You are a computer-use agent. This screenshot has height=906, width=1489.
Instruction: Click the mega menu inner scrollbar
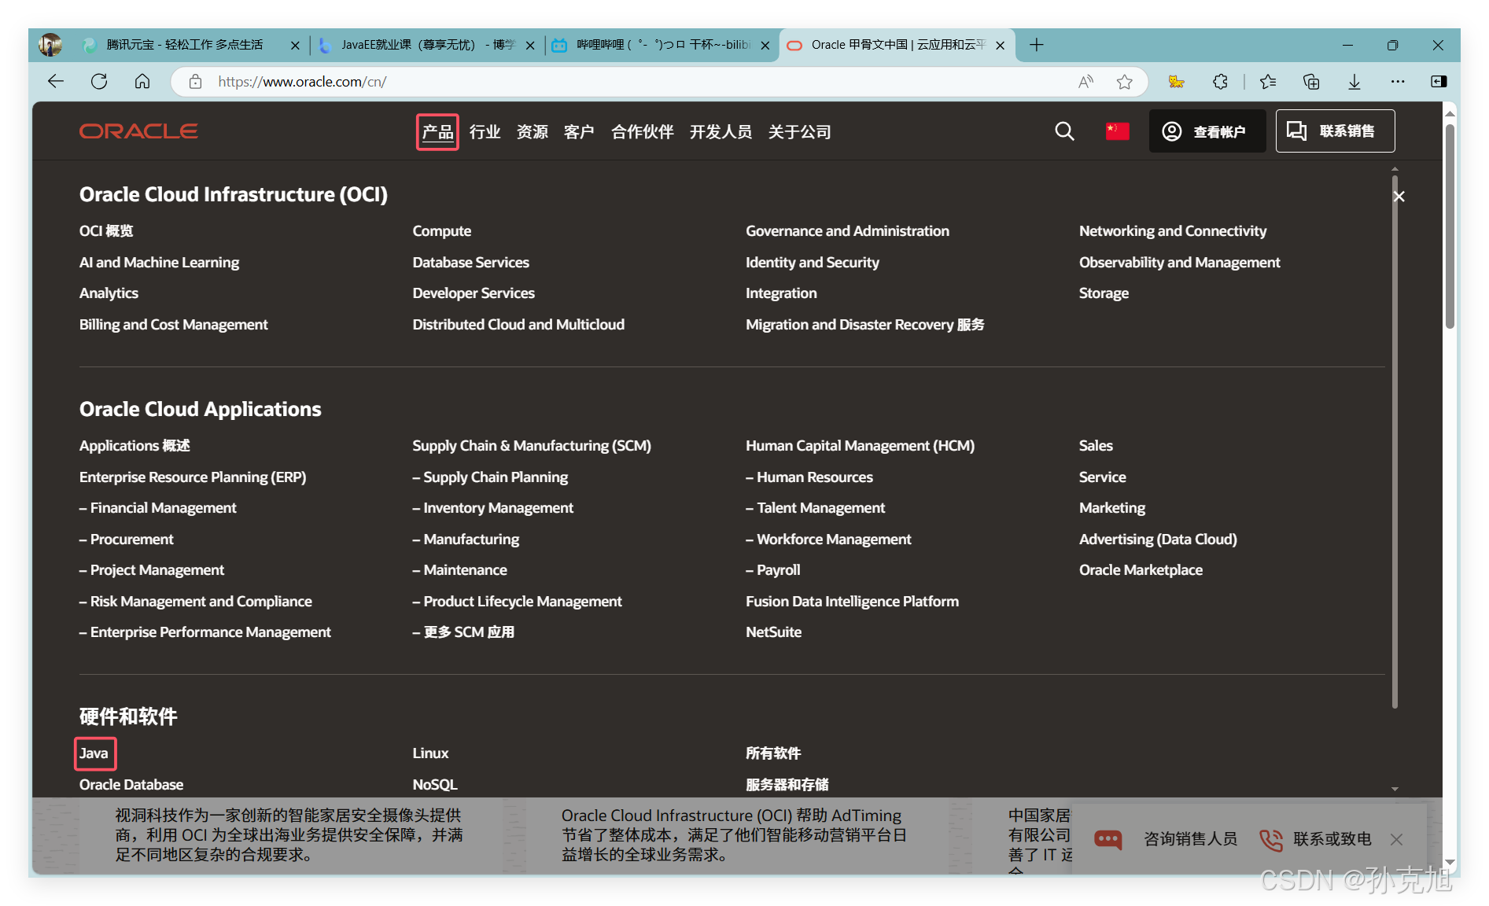tap(1395, 440)
